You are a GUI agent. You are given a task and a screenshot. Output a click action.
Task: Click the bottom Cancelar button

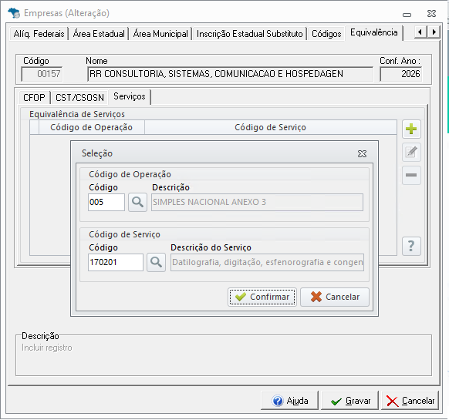pyautogui.click(x=410, y=401)
